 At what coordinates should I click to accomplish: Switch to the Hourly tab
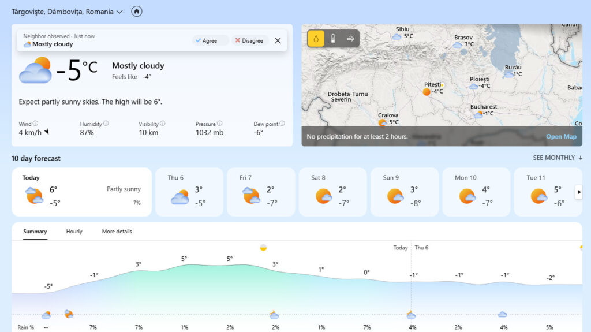[x=74, y=232]
